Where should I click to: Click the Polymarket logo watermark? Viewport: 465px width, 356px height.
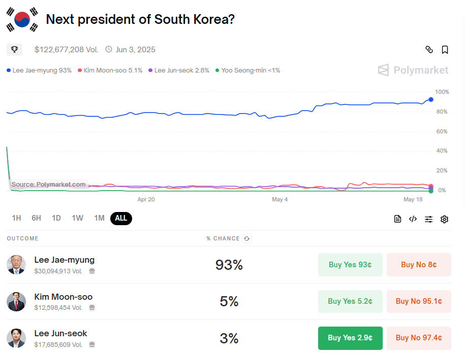(x=413, y=70)
